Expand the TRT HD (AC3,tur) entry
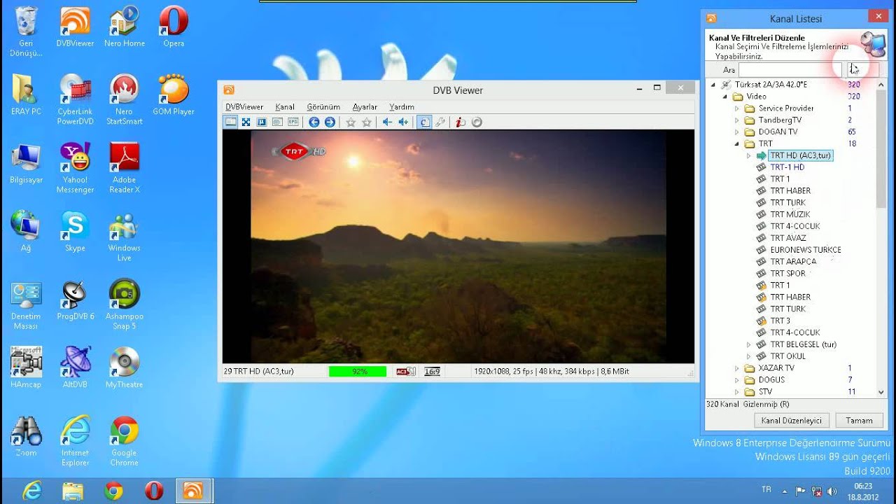Image resolution: width=896 pixels, height=504 pixels. [748, 155]
